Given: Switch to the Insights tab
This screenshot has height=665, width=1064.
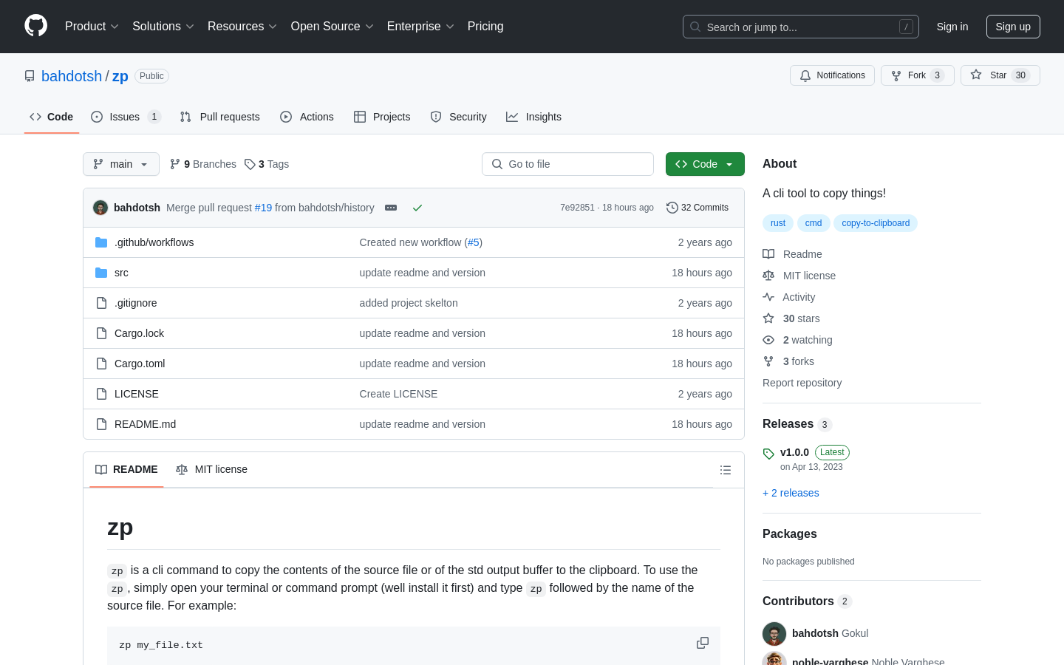Looking at the screenshot, I should pos(533,117).
